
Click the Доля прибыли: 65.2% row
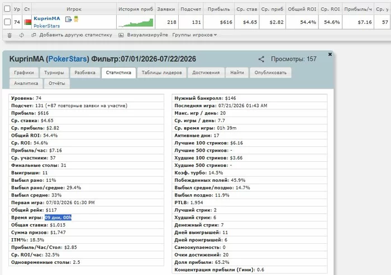249,262
